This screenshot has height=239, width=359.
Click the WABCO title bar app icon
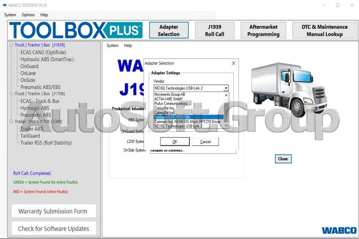pyautogui.click(x=4, y=5)
